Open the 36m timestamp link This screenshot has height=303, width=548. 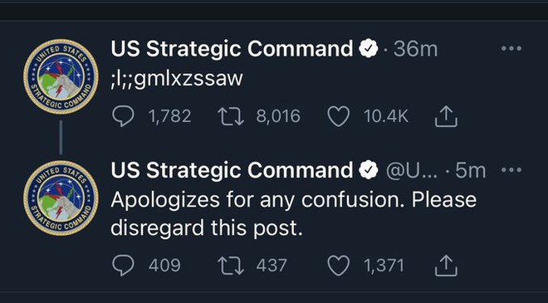pos(415,49)
